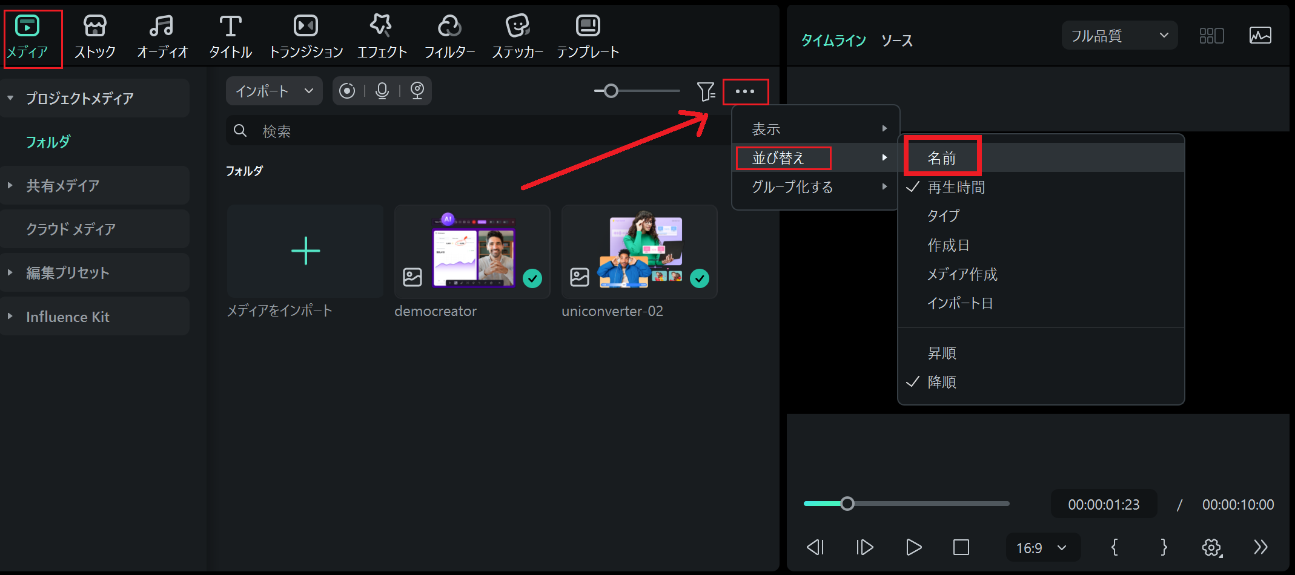Click the snapshot image icon top right
The height and width of the screenshot is (575, 1295).
point(1260,36)
